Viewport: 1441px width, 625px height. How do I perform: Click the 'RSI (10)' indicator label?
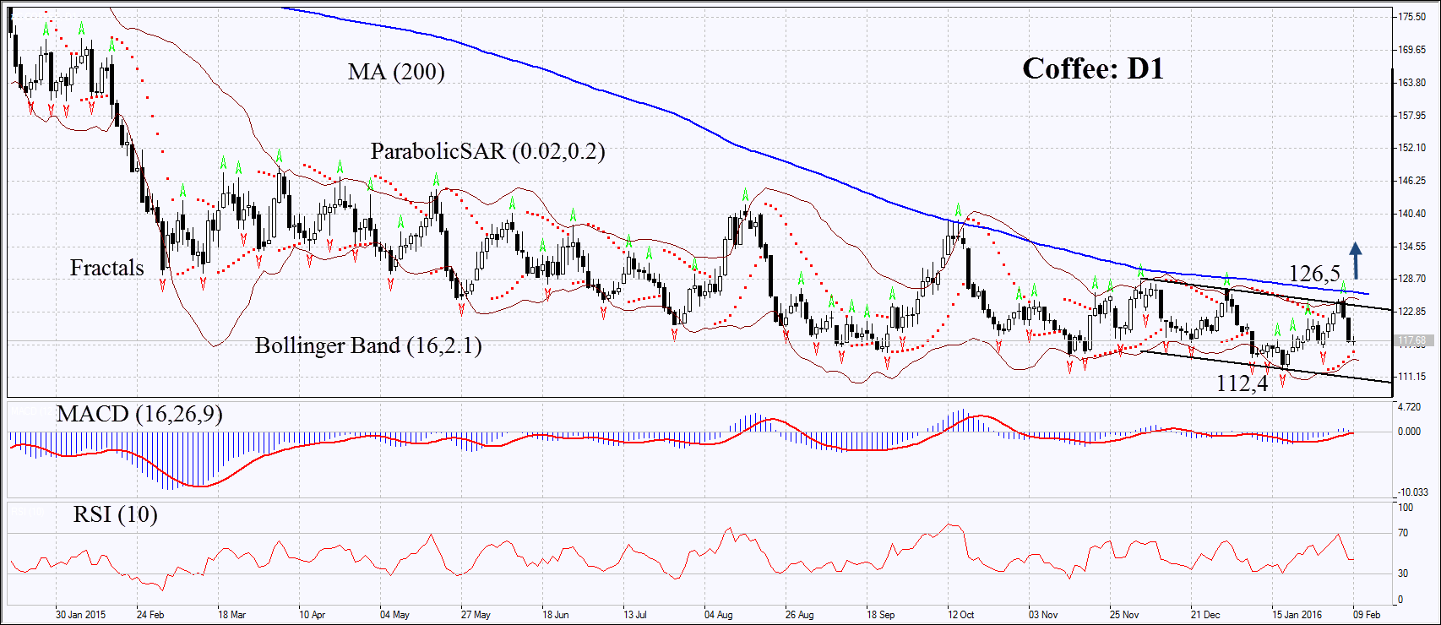pos(116,514)
